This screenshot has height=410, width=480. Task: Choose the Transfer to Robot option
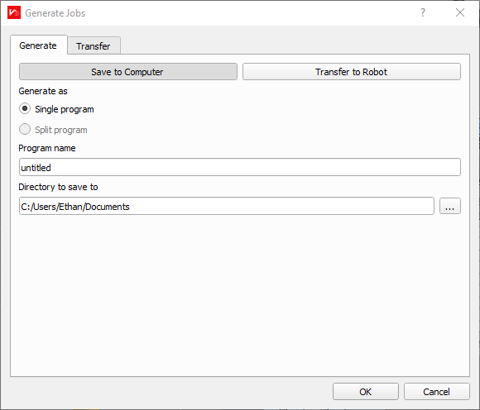click(x=352, y=72)
